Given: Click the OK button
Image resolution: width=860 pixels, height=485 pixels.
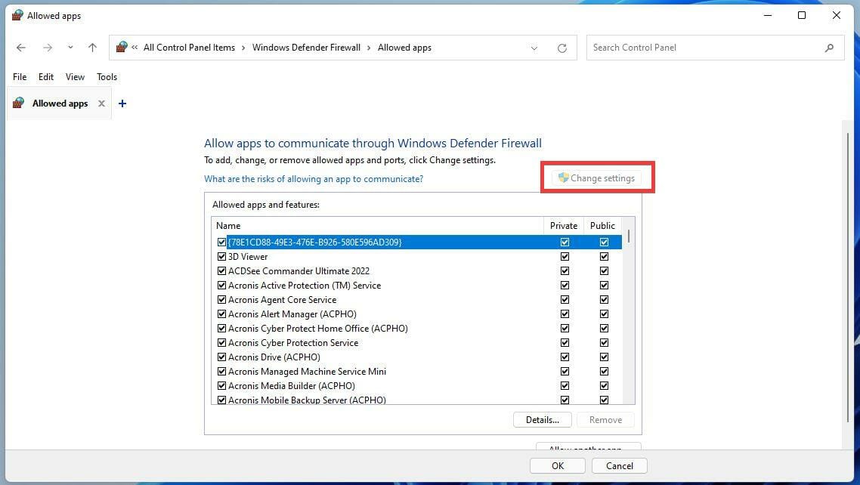Looking at the screenshot, I should click(557, 466).
